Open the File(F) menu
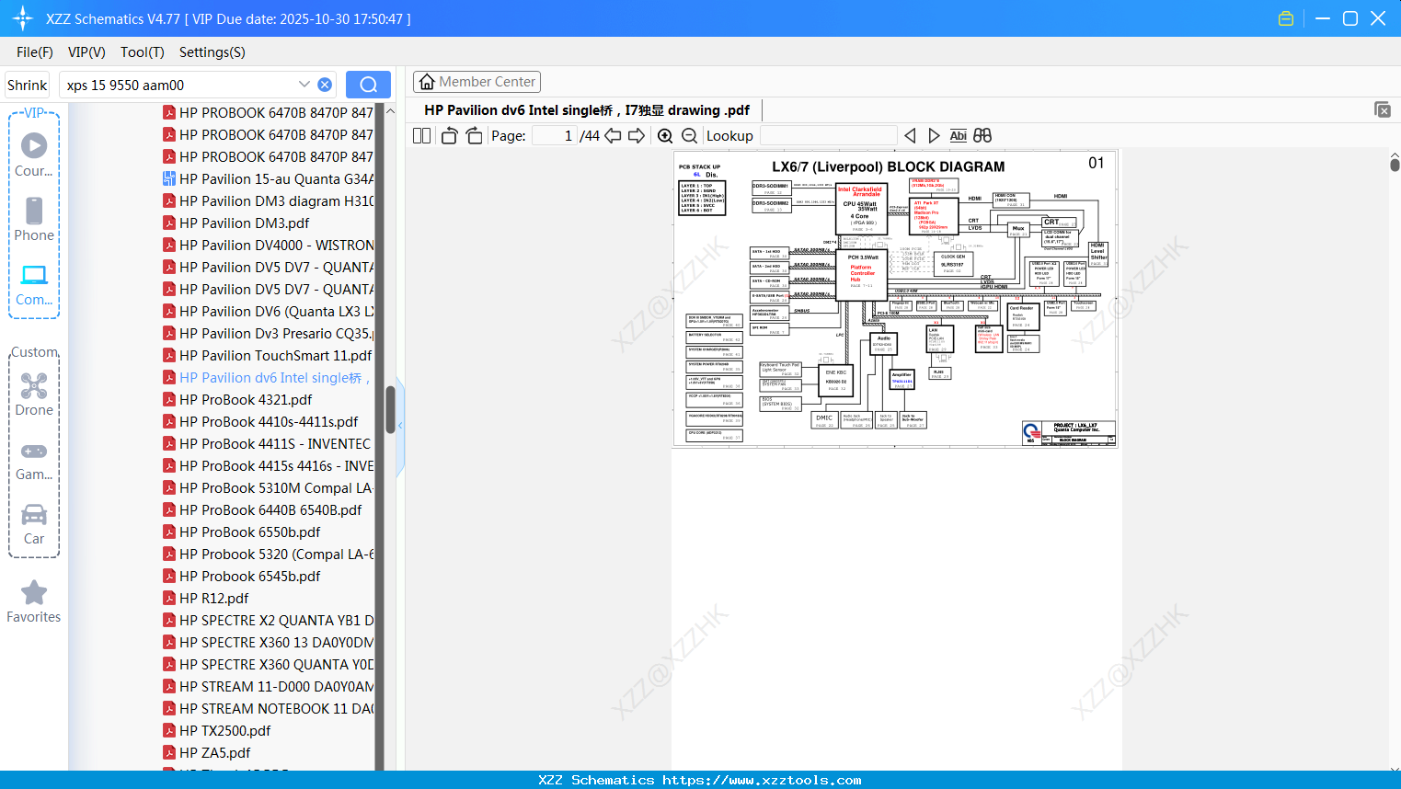 click(x=35, y=52)
